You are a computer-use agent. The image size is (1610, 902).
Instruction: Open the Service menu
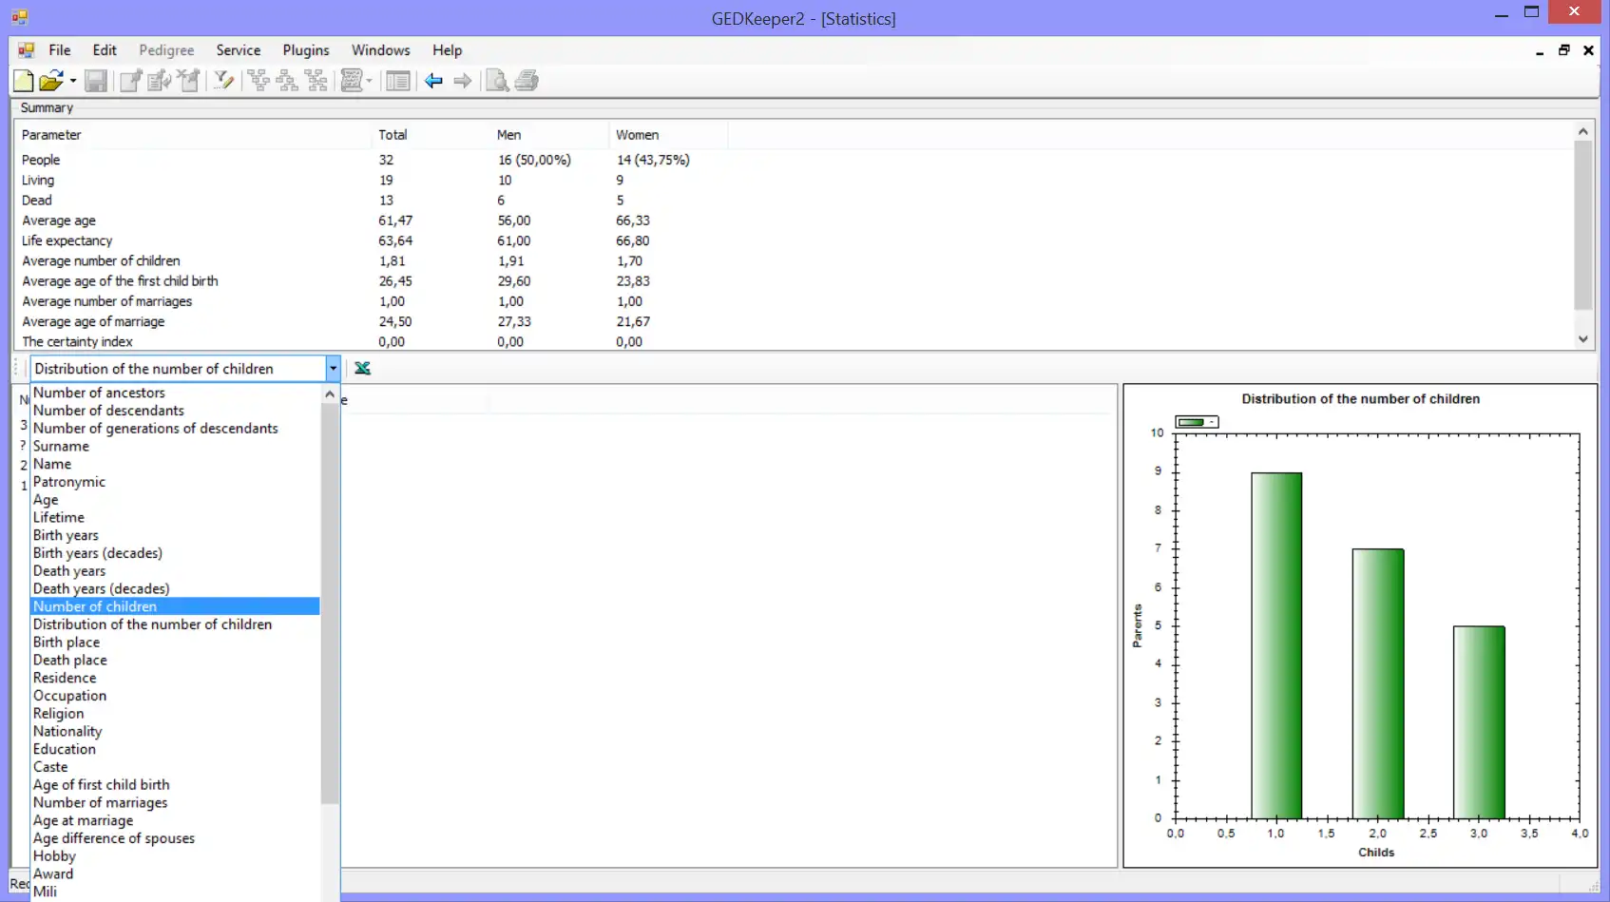pos(238,50)
